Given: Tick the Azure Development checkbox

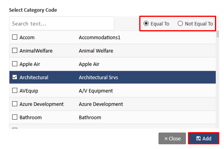Looking at the screenshot, I should (15, 104).
